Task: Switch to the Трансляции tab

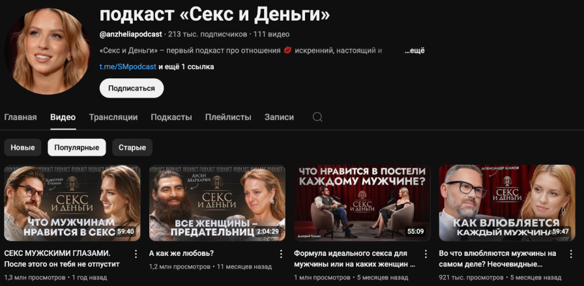Action: (x=113, y=117)
